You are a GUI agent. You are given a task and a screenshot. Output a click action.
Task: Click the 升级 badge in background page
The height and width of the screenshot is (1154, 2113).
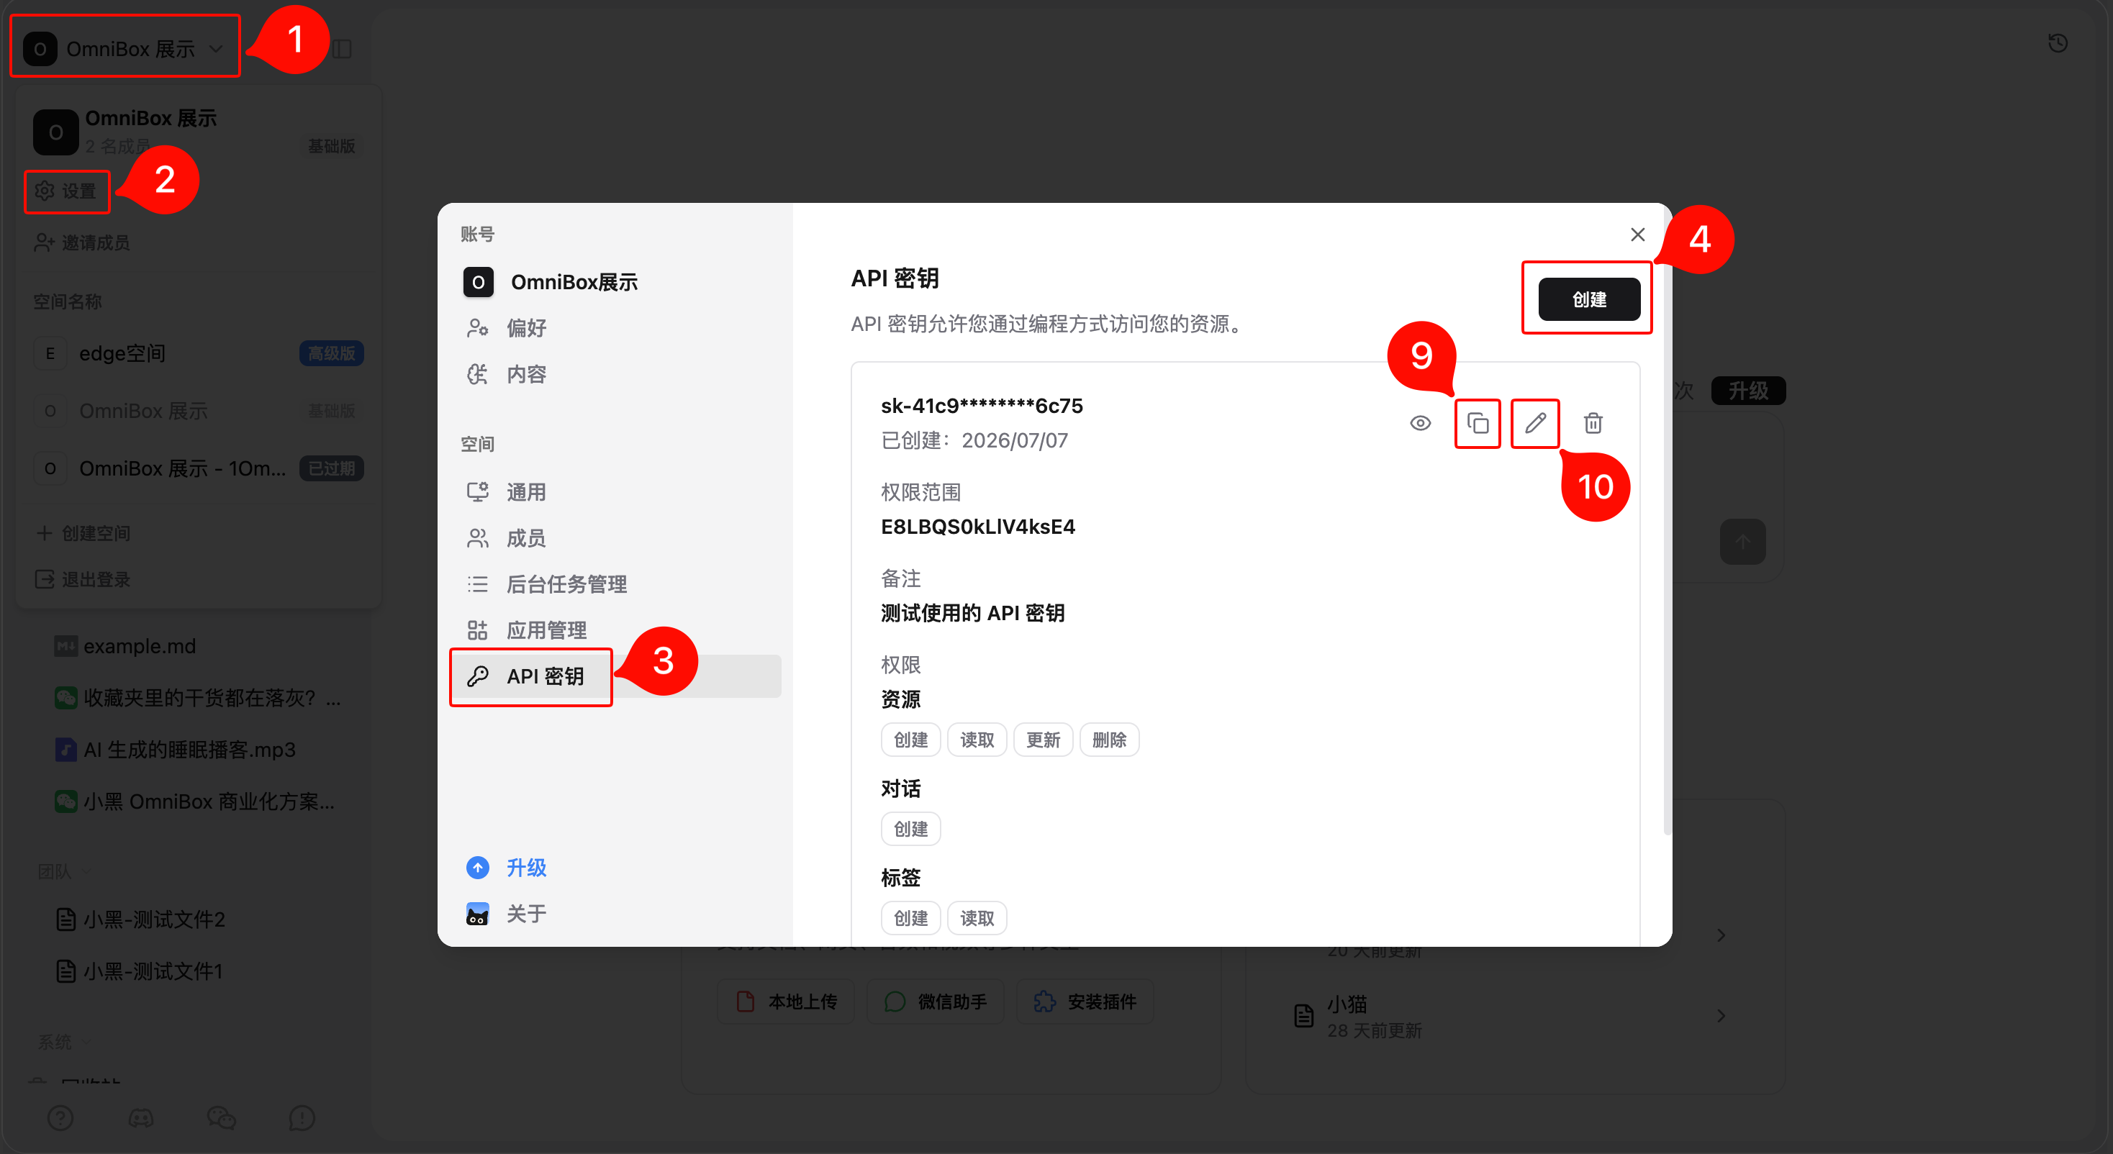[1748, 391]
